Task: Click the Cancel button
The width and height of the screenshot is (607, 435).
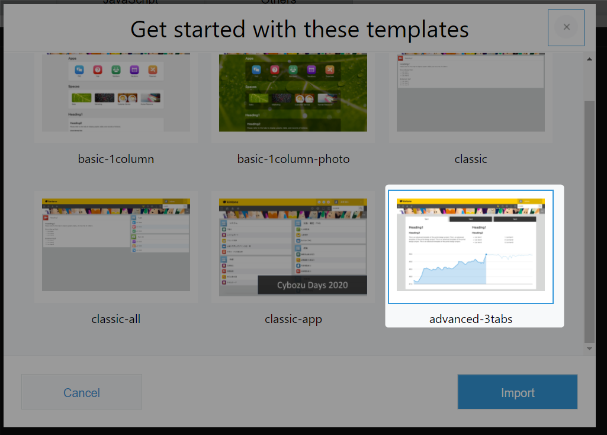Action: point(82,392)
